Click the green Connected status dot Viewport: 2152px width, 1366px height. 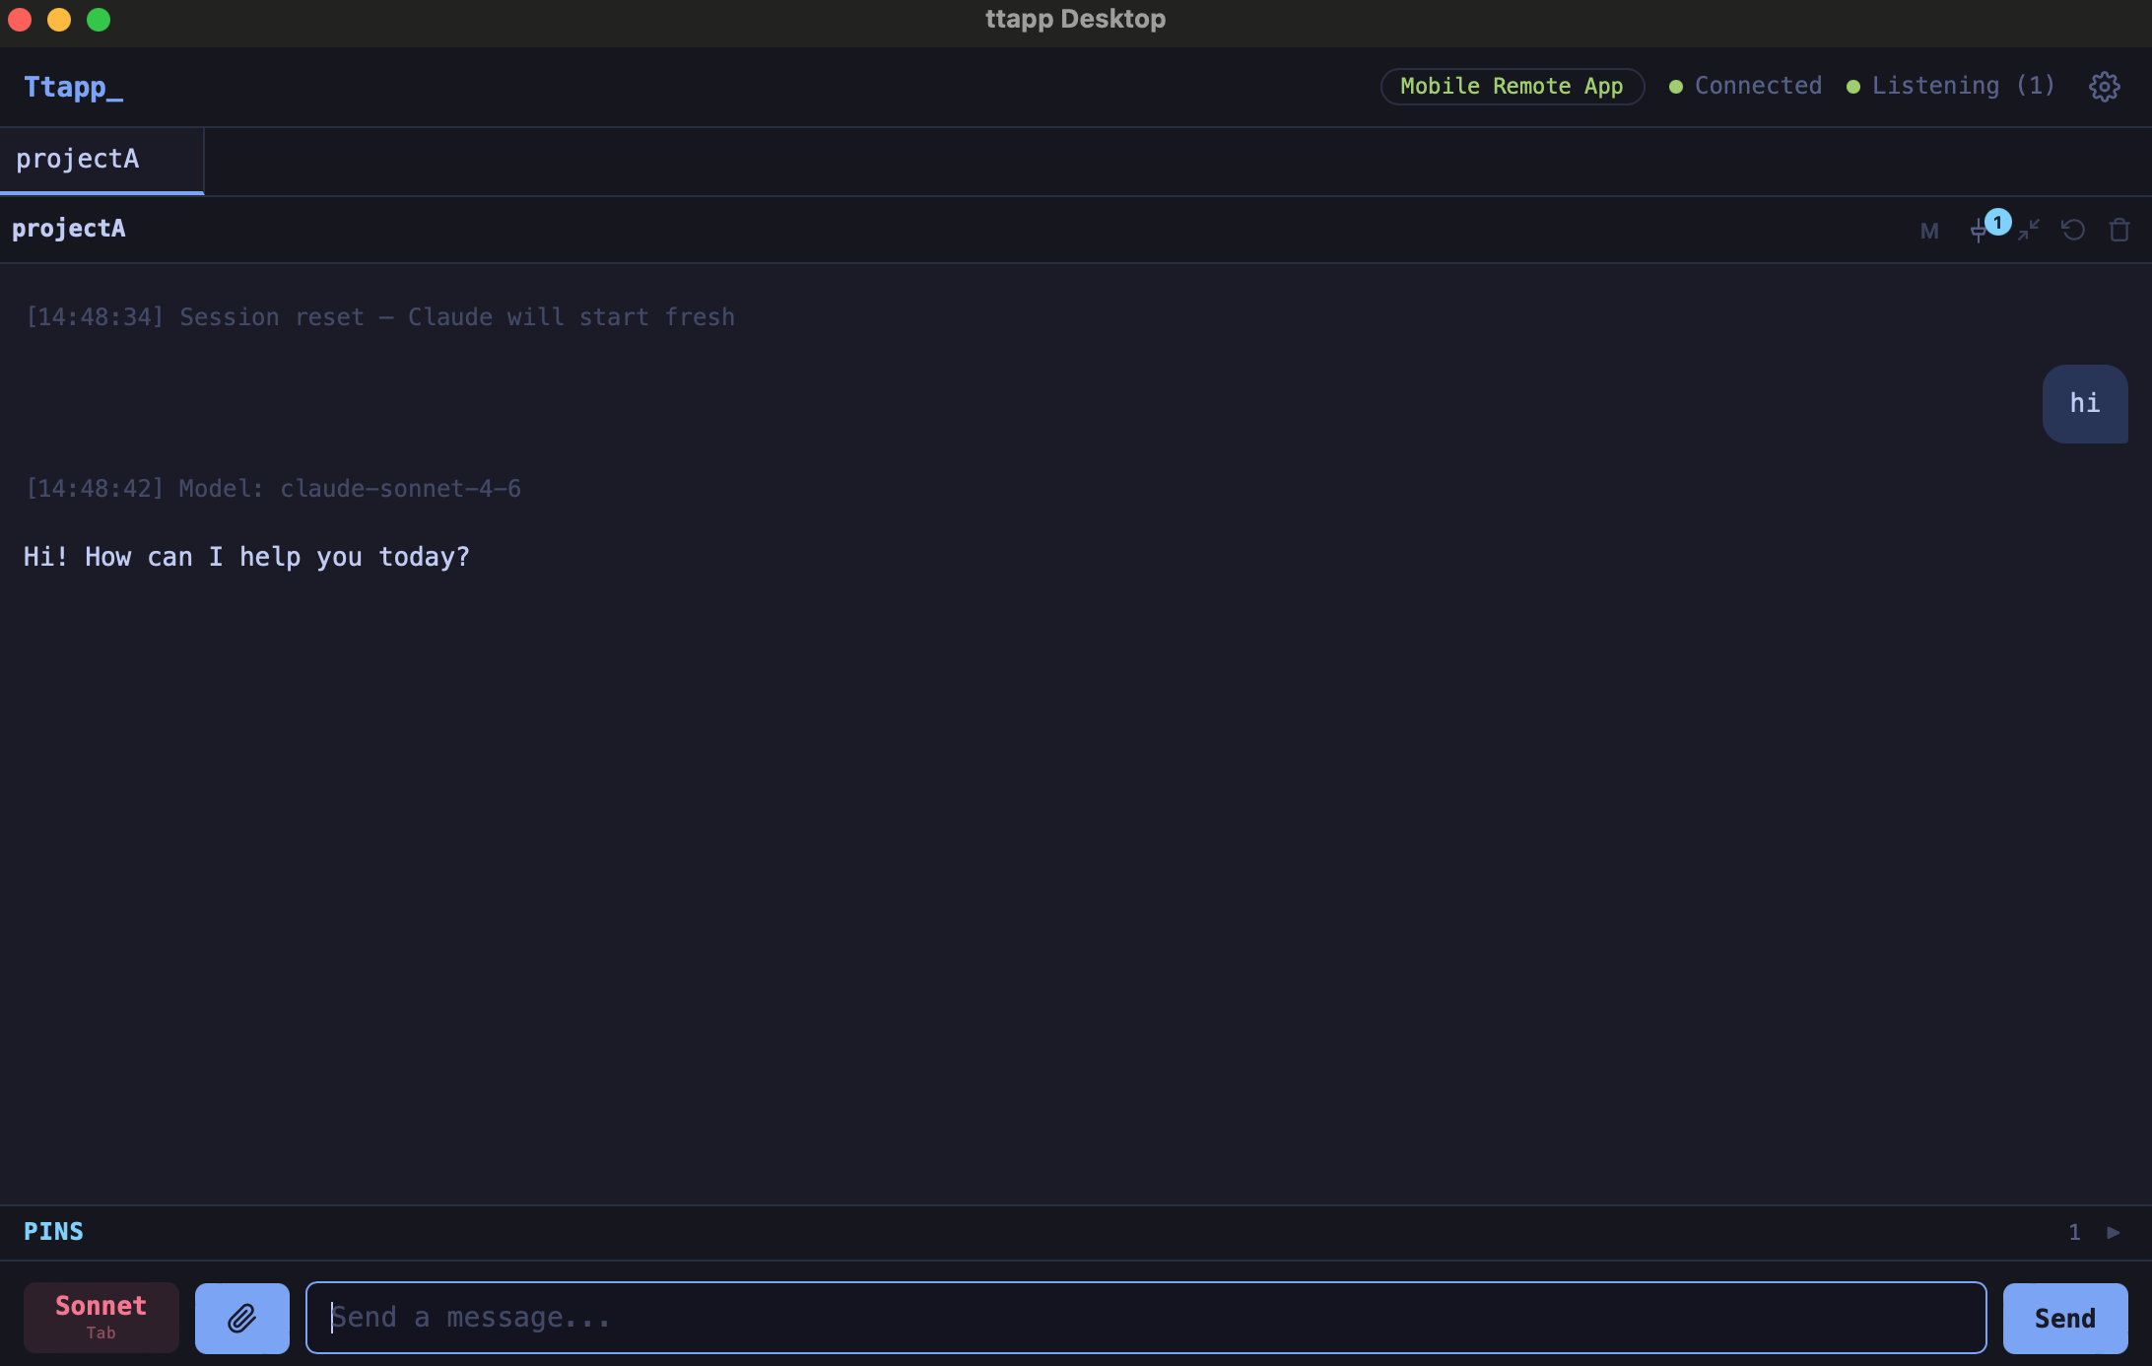[x=1675, y=87]
